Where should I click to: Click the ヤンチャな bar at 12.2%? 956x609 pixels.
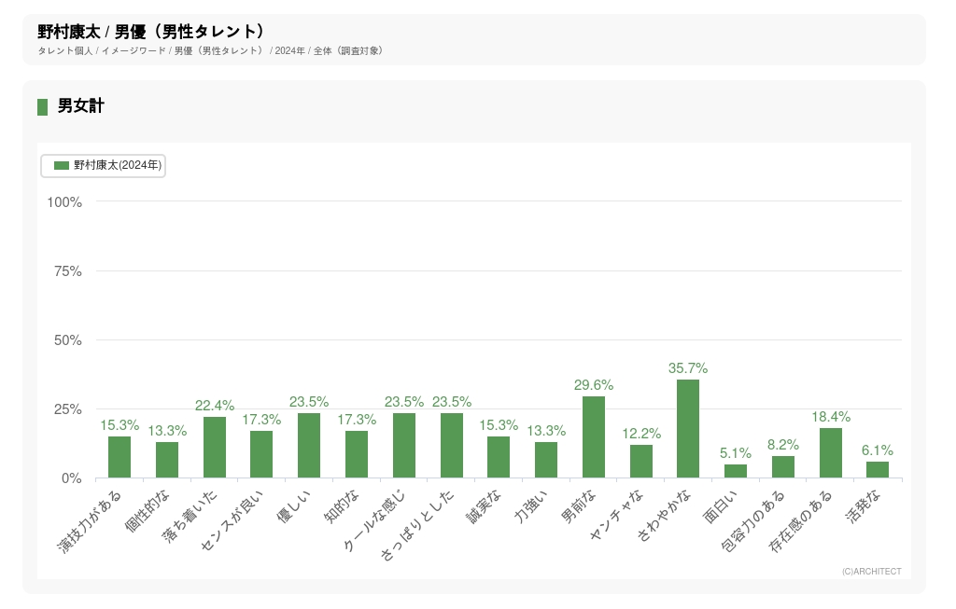641,462
